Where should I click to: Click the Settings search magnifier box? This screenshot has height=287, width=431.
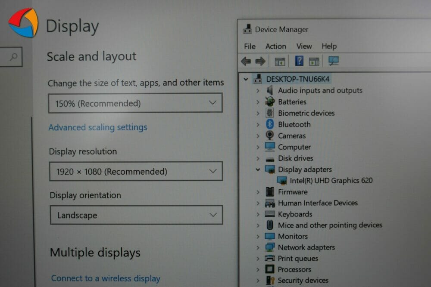pos(11,57)
